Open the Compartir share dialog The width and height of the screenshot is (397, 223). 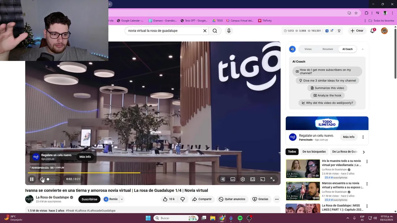(202, 199)
